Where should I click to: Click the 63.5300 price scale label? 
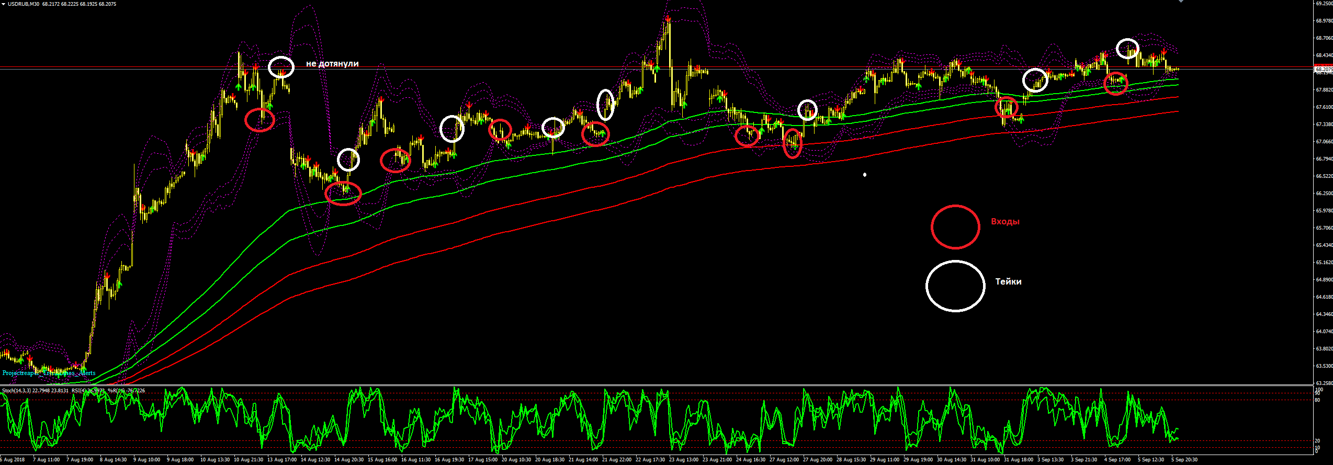point(1324,366)
